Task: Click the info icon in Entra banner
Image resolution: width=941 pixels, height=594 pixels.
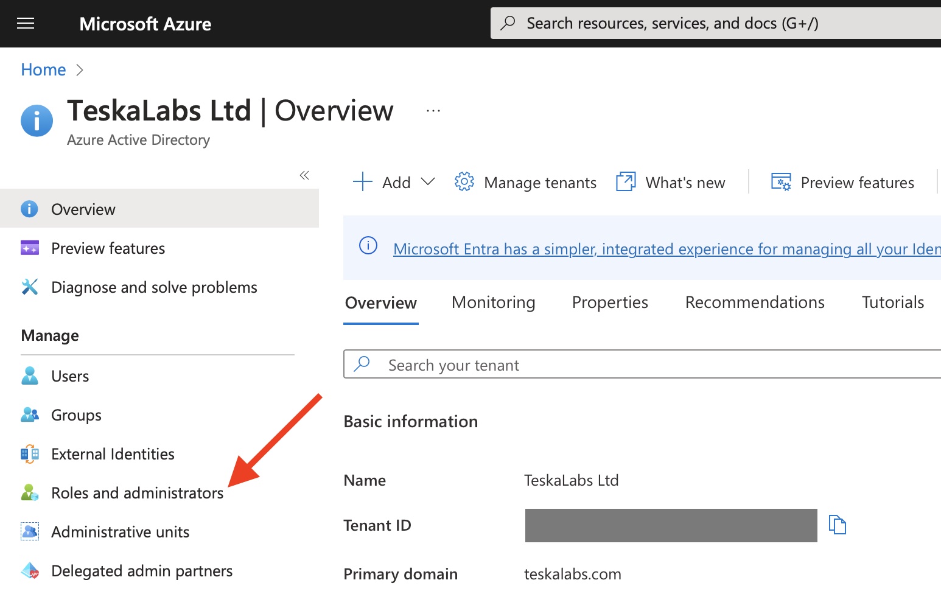Action: [368, 245]
